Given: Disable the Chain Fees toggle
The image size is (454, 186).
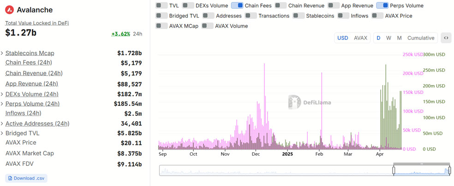Looking at the screenshot, I should coord(238,6).
